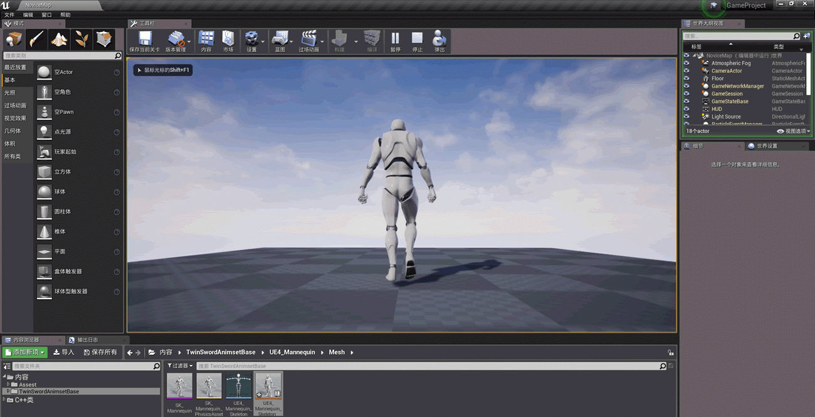Select the Paint mode brush icon

tap(36, 40)
